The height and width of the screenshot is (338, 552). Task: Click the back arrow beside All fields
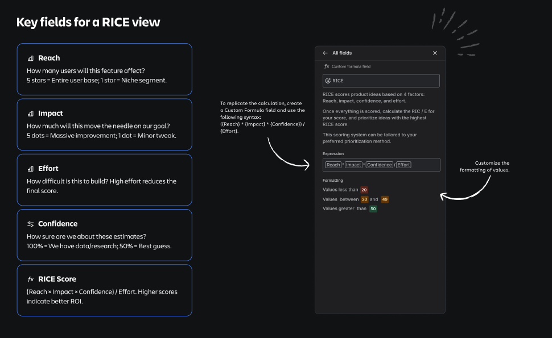click(326, 53)
